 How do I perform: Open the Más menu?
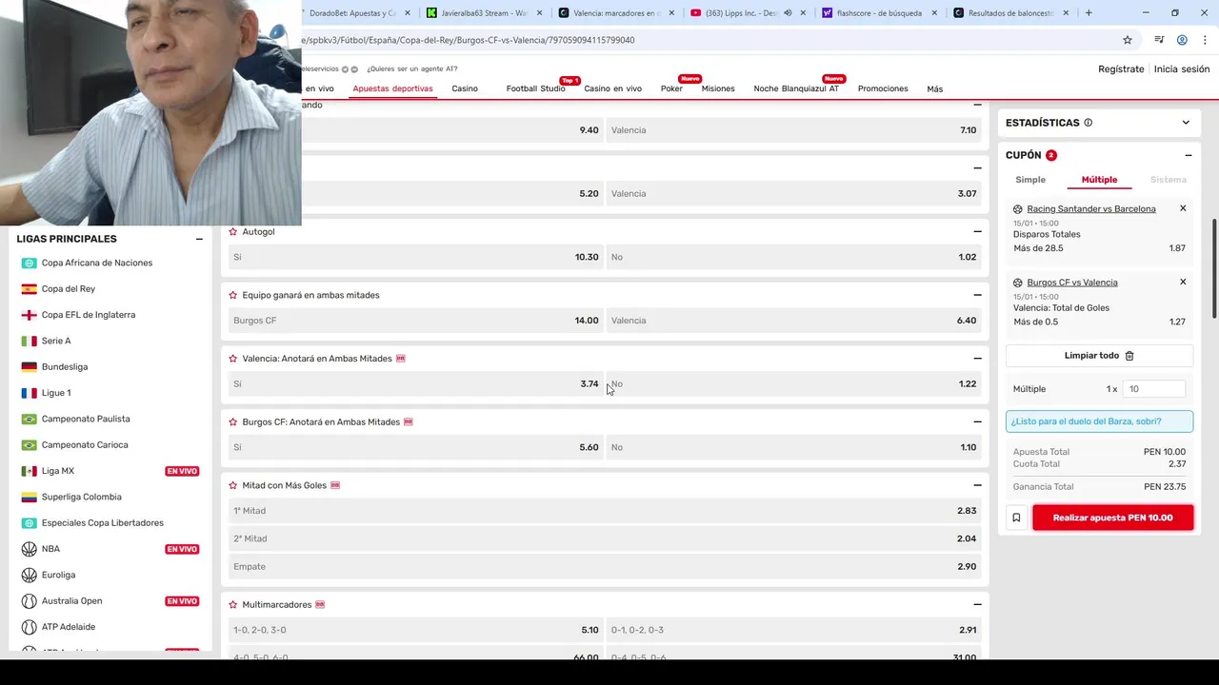pyautogui.click(x=934, y=88)
